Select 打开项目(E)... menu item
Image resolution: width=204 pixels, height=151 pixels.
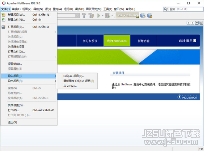point(29,27)
